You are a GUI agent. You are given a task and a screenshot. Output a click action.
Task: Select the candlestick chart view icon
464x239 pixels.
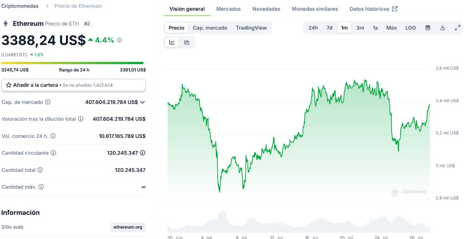point(187,42)
